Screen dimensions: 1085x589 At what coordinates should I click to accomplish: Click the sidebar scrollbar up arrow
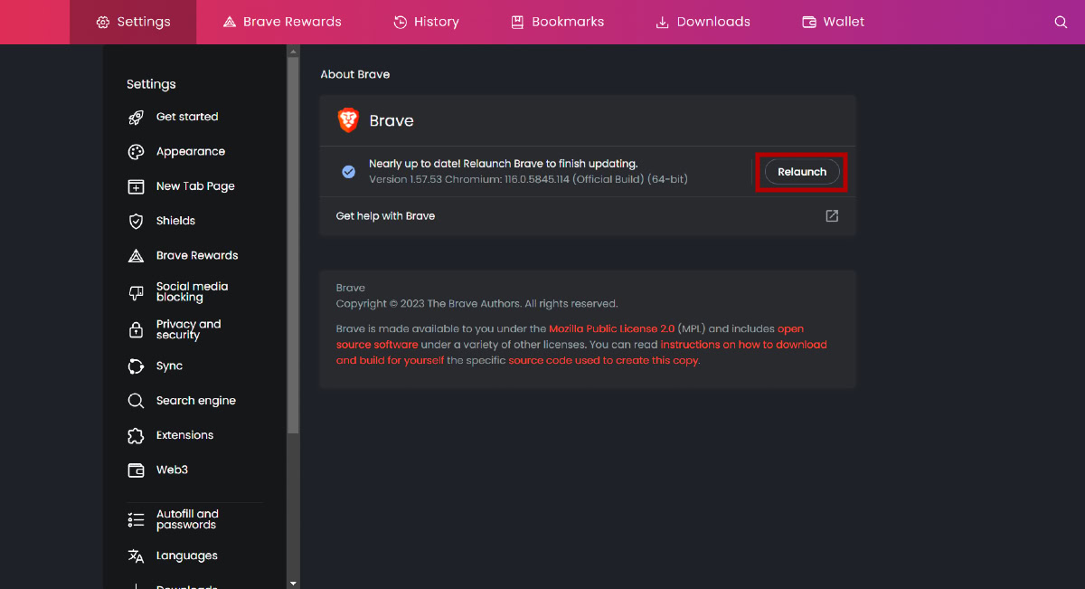[292, 52]
